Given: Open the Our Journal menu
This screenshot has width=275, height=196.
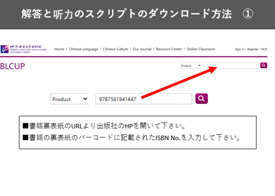Looking at the screenshot, I should 142,49.
